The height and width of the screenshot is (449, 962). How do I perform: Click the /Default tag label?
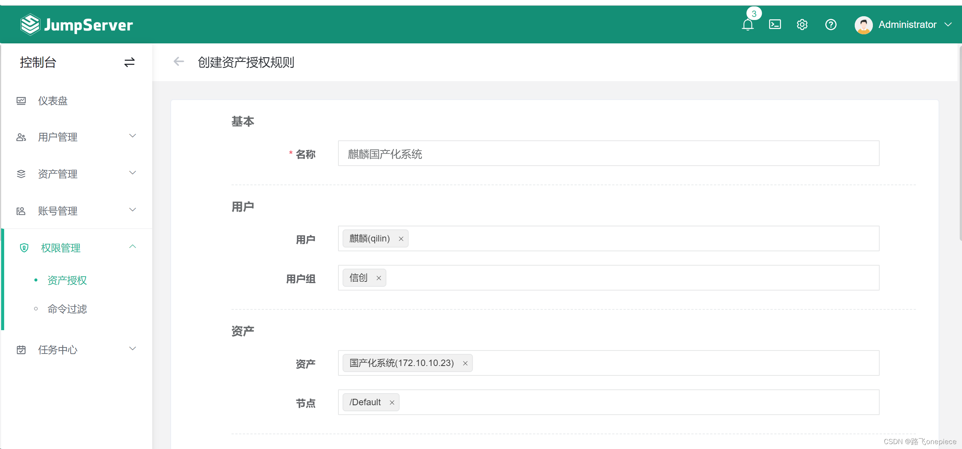coord(365,402)
